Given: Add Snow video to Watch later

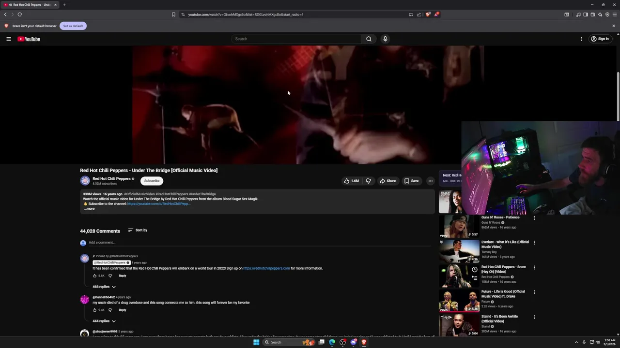Looking at the screenshot, I should click(475, 270).
